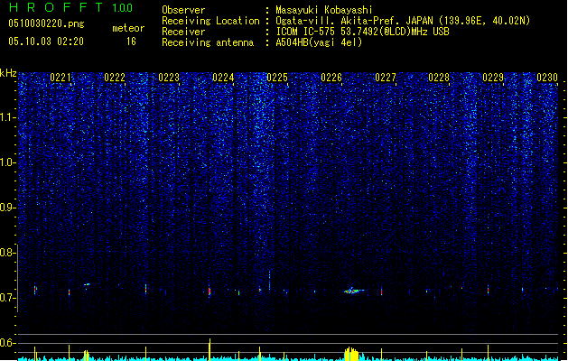Image resolution: width=568 pixels, height=361 pixels.
Task: Click the file name 0510030220.png
Action: (x=46, y=23)
